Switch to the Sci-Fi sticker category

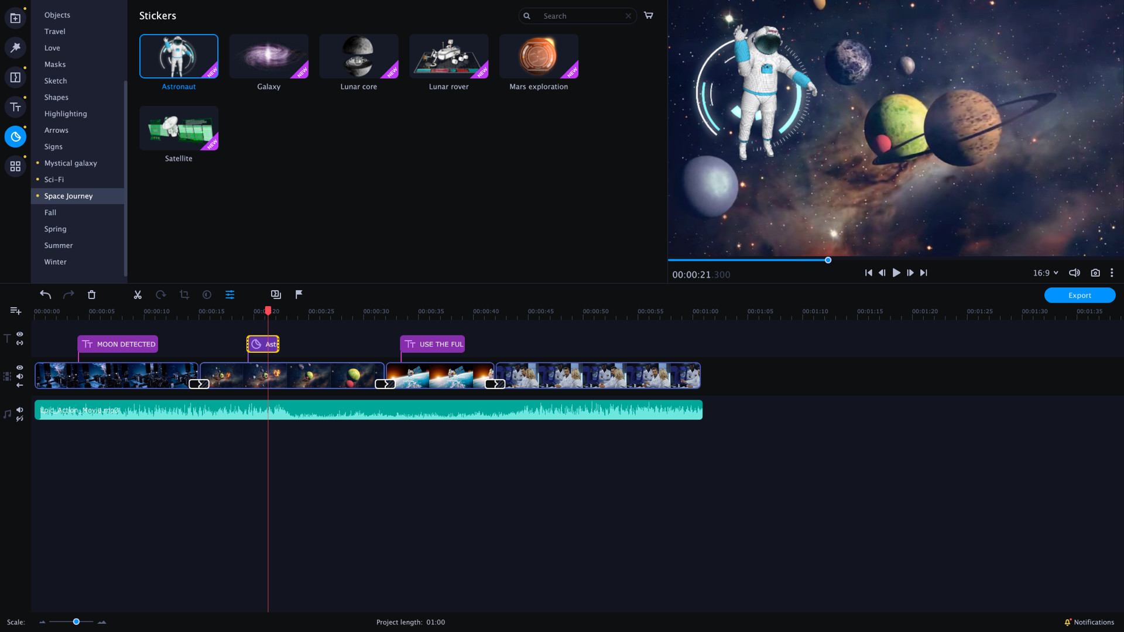pyautogui.click(x=53, y=180)
